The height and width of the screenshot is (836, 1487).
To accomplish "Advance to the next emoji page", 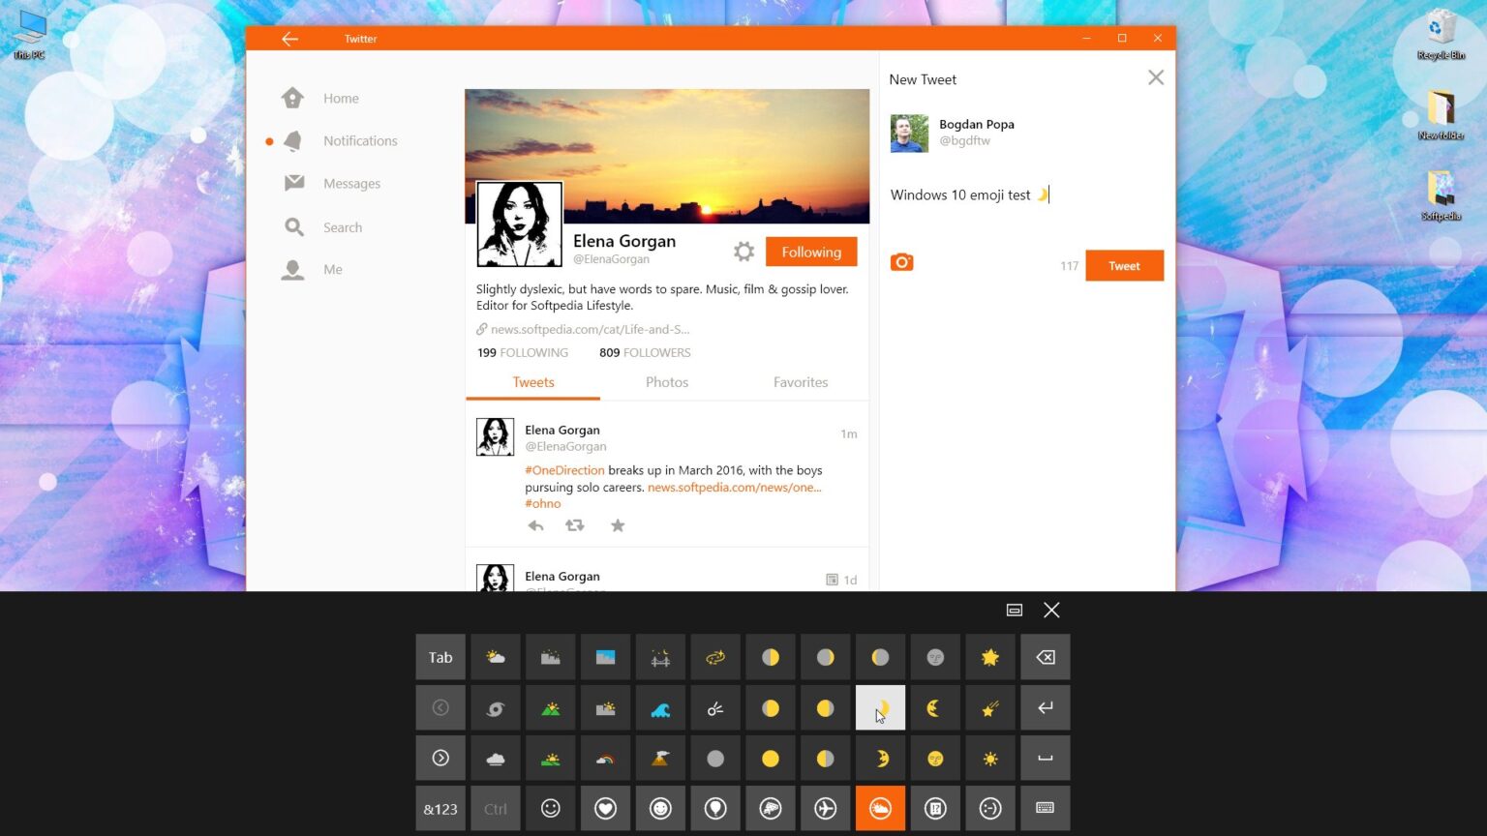I will tap(440, 758).
